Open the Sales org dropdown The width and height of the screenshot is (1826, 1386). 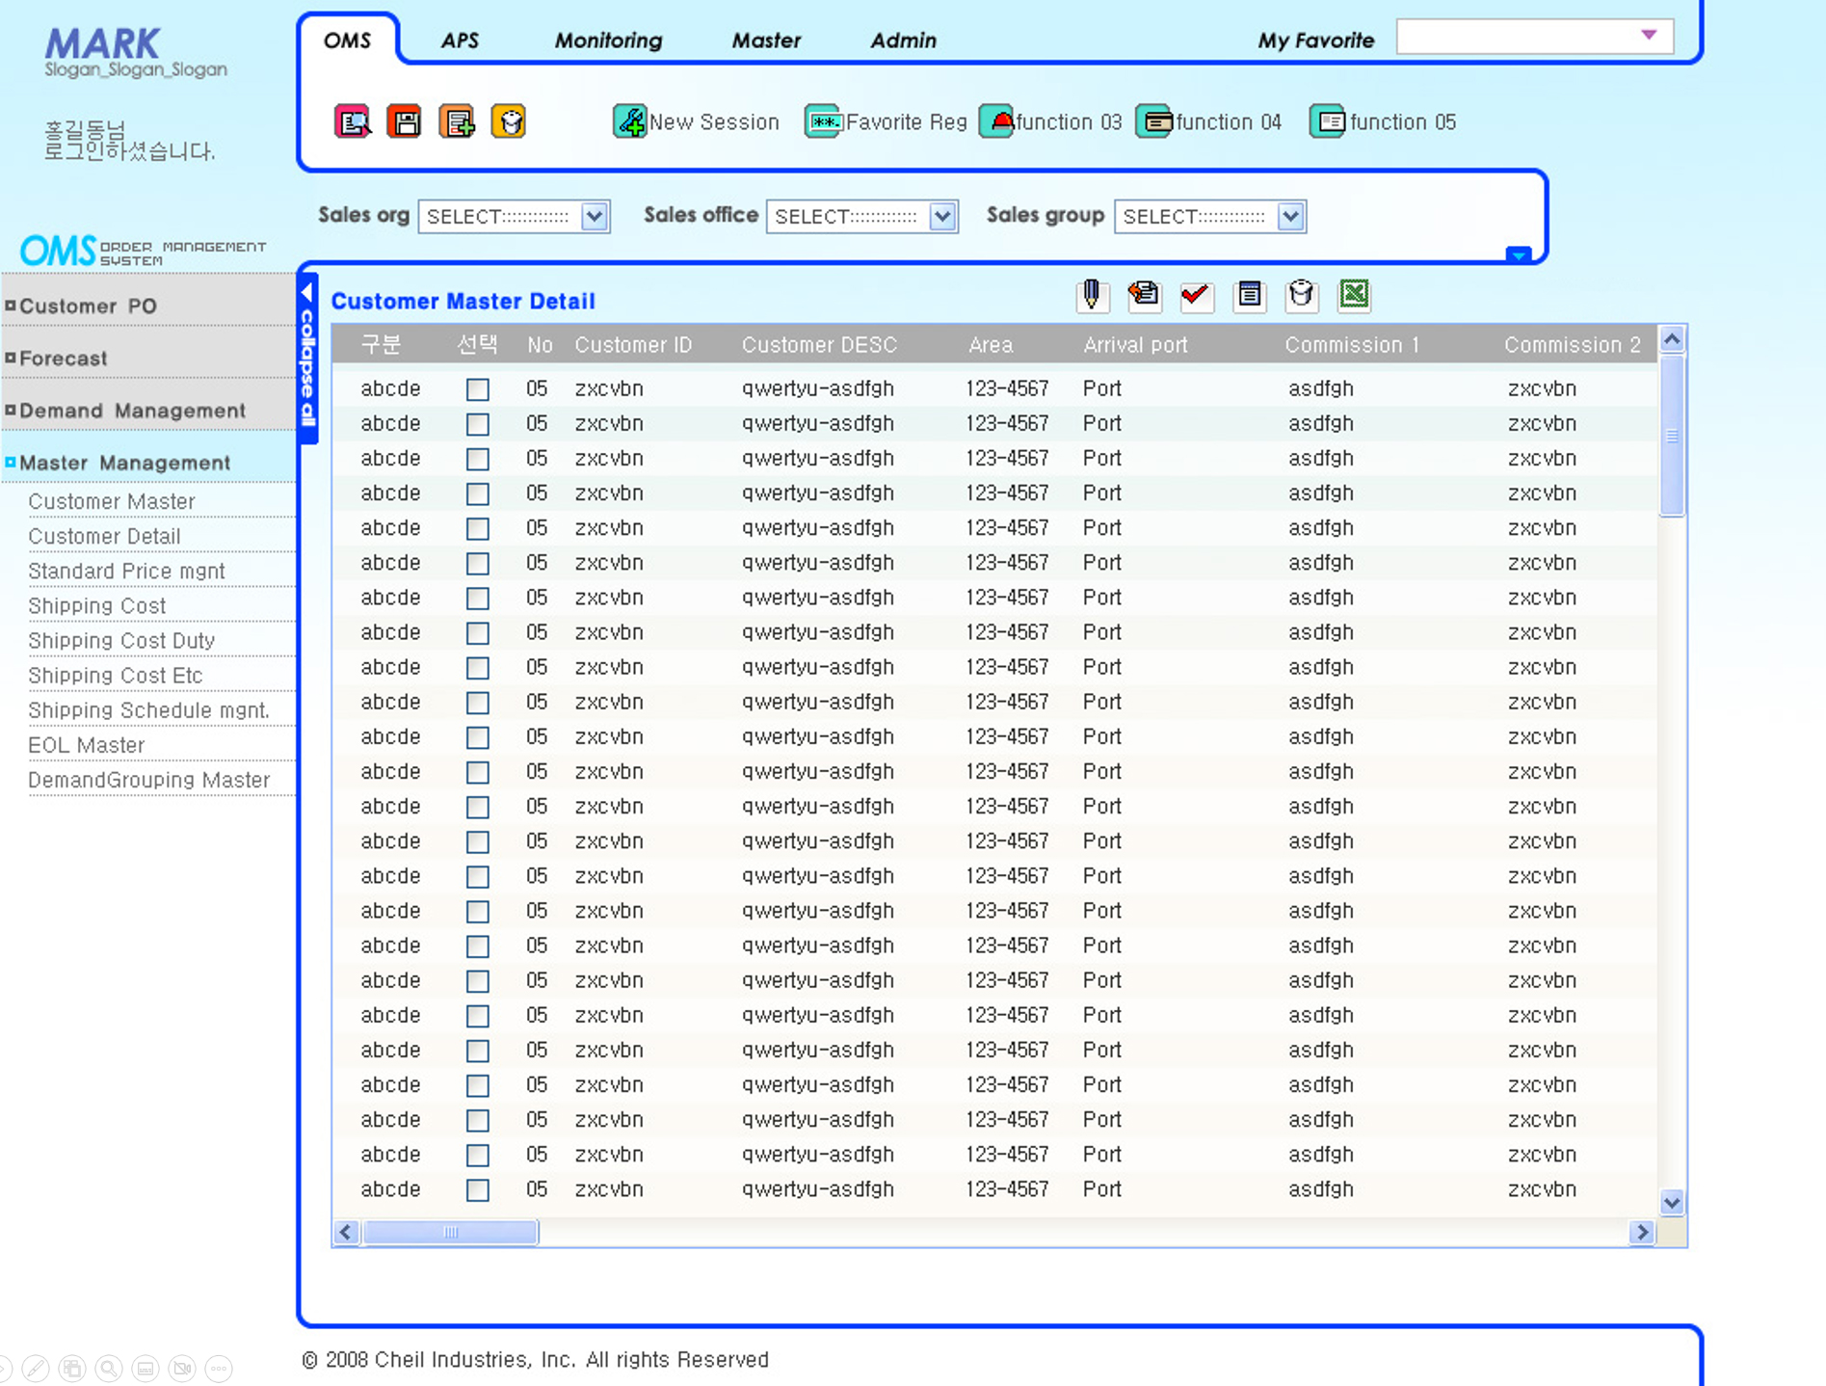click(x=595, y=217)
